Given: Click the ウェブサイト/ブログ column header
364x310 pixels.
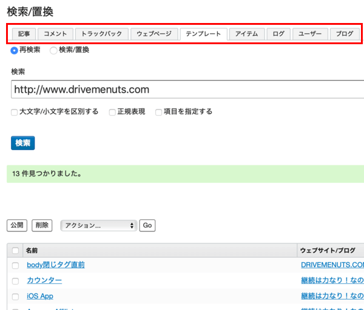Looking at the screenshot, I should pyautogui.click(x=328, y=251).
